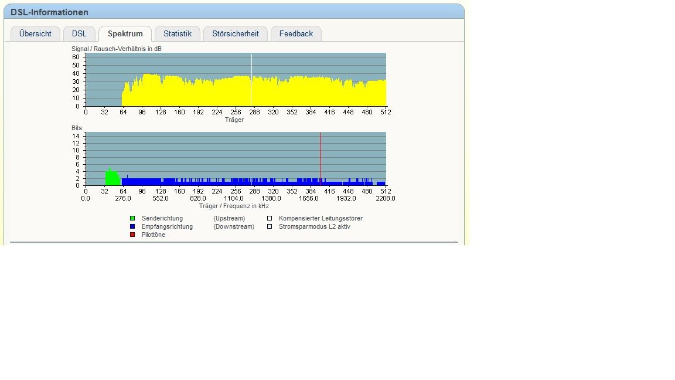Image resolution: width=675 pixels, height=380 pixels.
Task: Open the DSL tab
Action: click(79, 33)
